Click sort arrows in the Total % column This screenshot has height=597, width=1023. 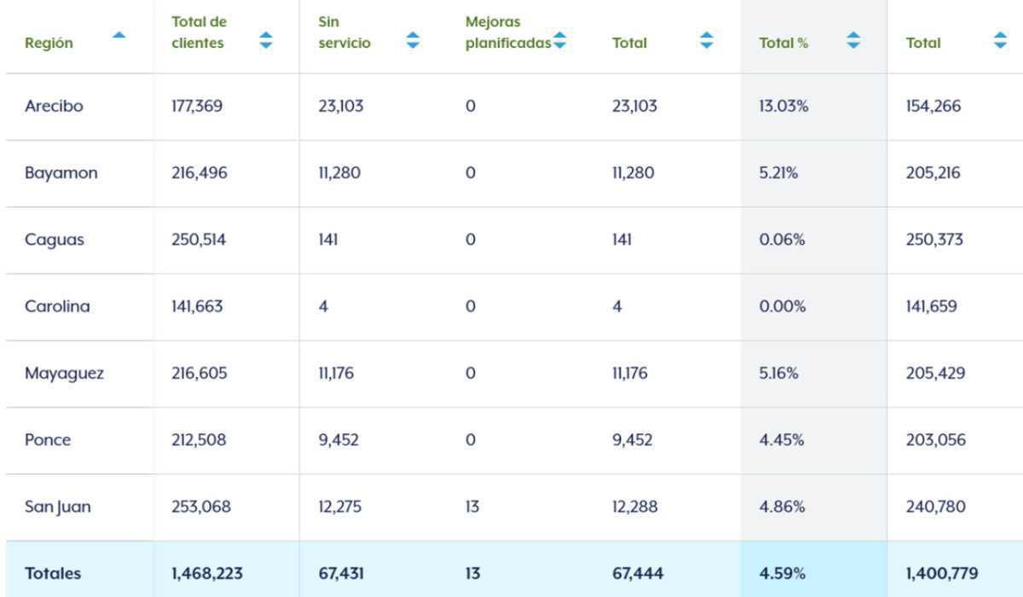pos(853,40)
